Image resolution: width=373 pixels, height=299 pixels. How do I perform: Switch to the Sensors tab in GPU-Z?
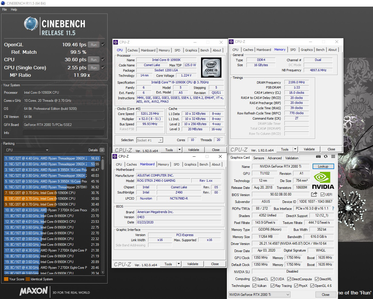[259, 158]
